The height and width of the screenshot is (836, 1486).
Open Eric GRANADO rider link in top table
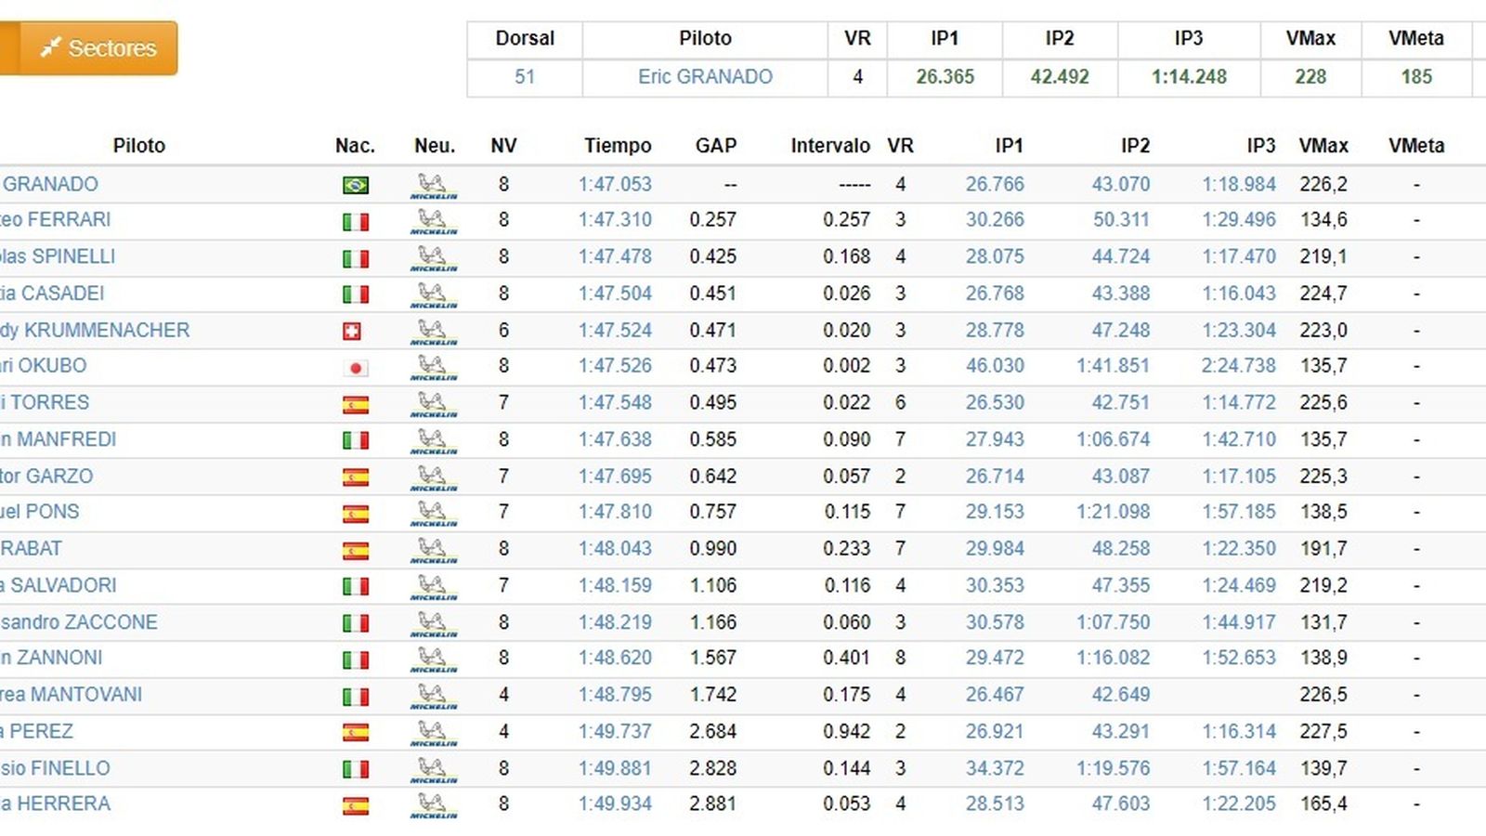coord(705,77)
